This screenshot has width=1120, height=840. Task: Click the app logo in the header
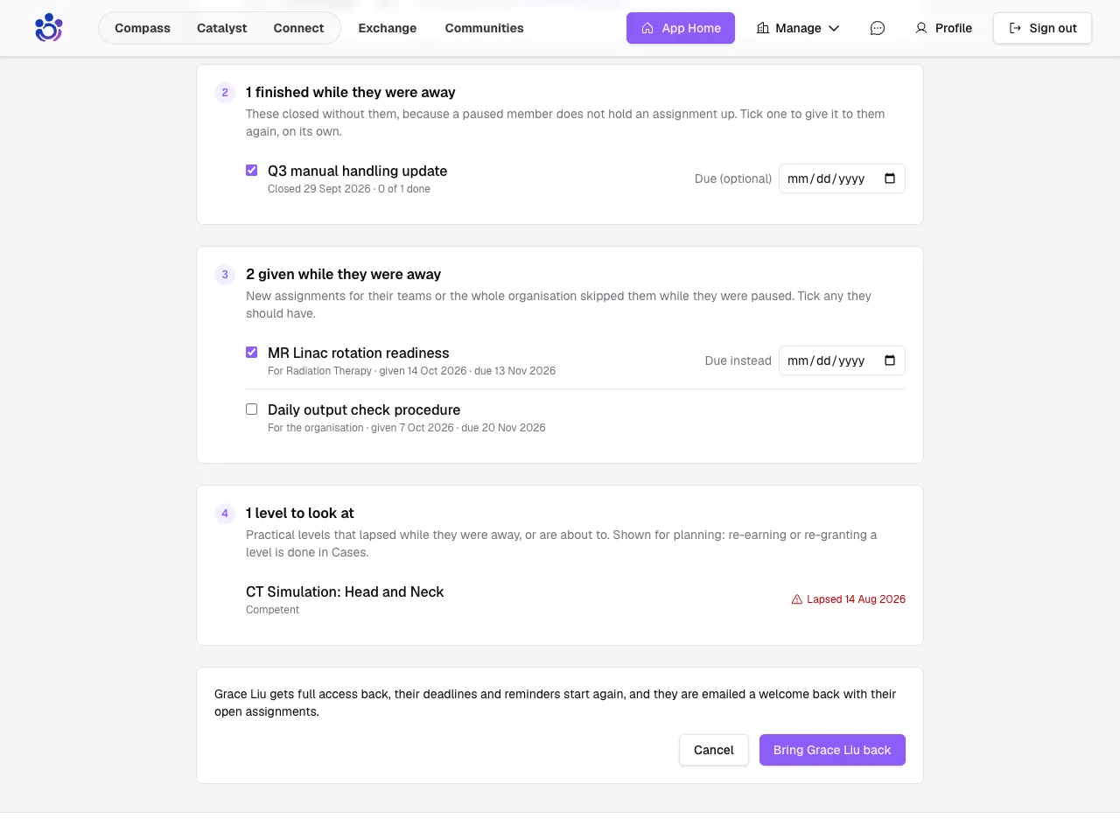tap(49, 28)
